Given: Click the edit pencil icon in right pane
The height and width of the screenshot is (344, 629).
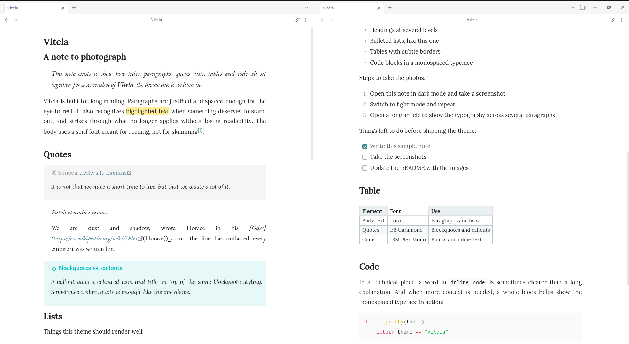Looking at the screenshot, I should (613, 20).
